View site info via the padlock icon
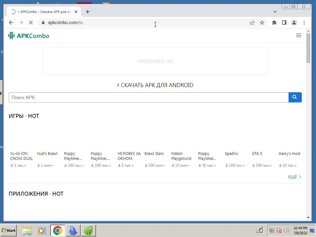316x237 pixels. pos(43,23)
